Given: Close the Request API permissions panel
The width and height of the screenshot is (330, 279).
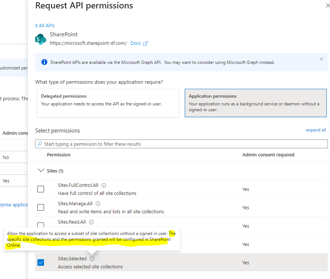Looking at the screenshot, I should click(x=327, y=6).
